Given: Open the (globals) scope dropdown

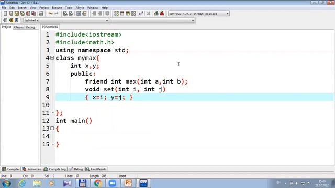Looking at the screenshot, I should (107, 20).
